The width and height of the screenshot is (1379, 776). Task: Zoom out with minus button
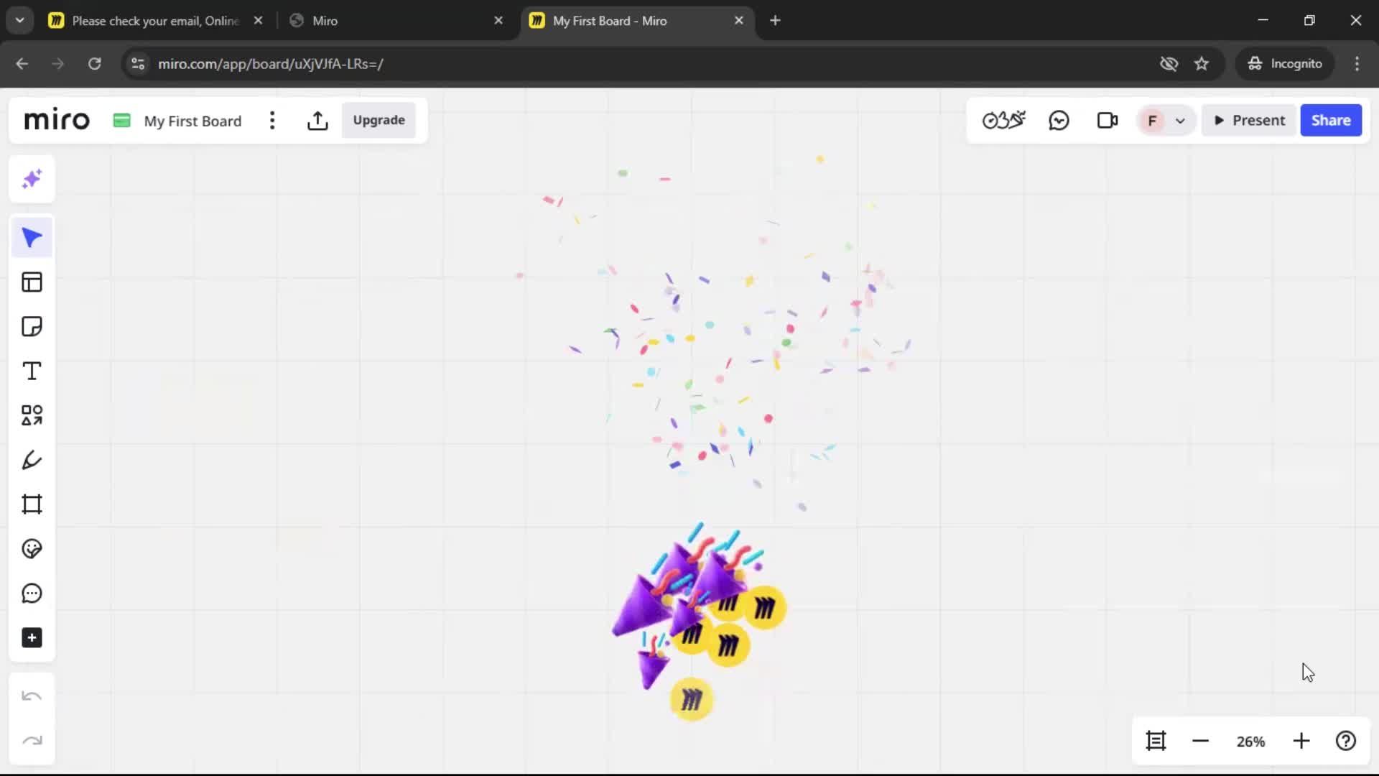tap(1200, 741)
